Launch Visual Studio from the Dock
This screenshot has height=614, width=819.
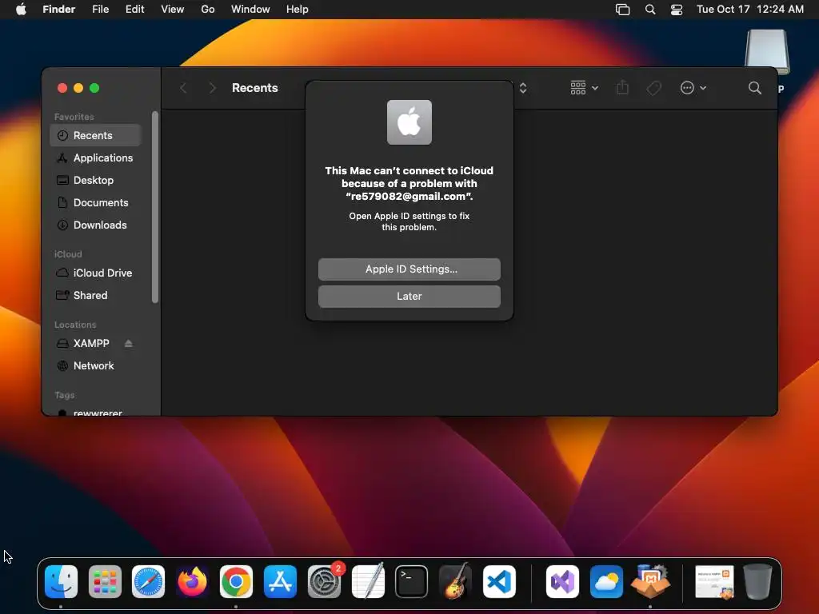coord(562,581)
